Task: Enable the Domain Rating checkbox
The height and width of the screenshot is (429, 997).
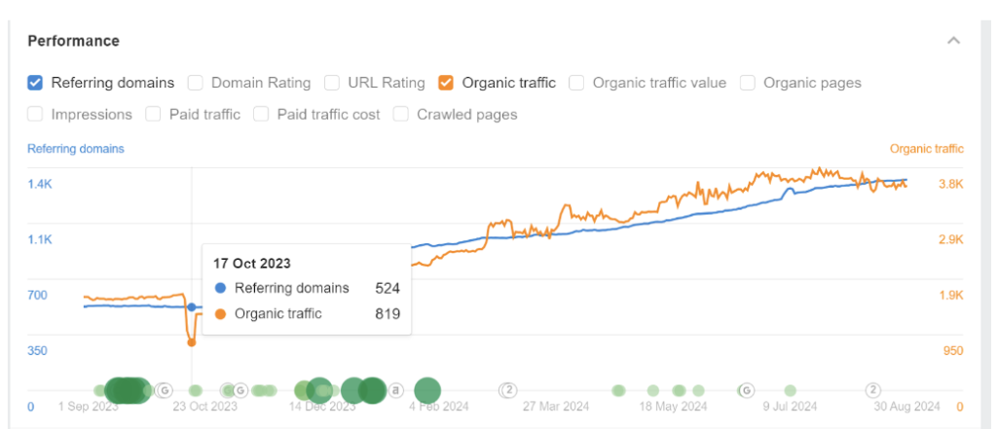Action: [x=196, y=83]
